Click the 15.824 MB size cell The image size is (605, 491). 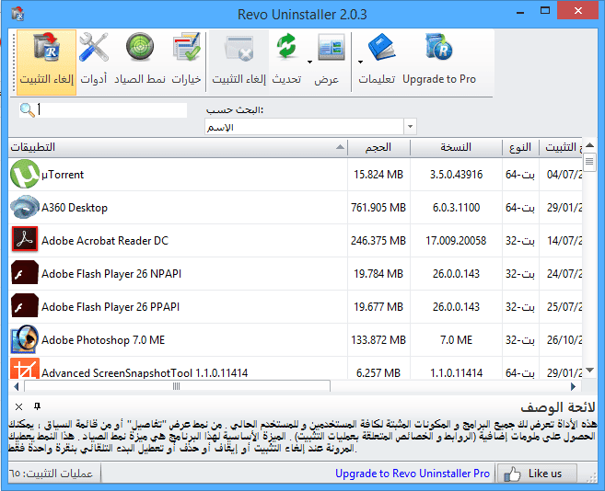(x=378, y=175)
